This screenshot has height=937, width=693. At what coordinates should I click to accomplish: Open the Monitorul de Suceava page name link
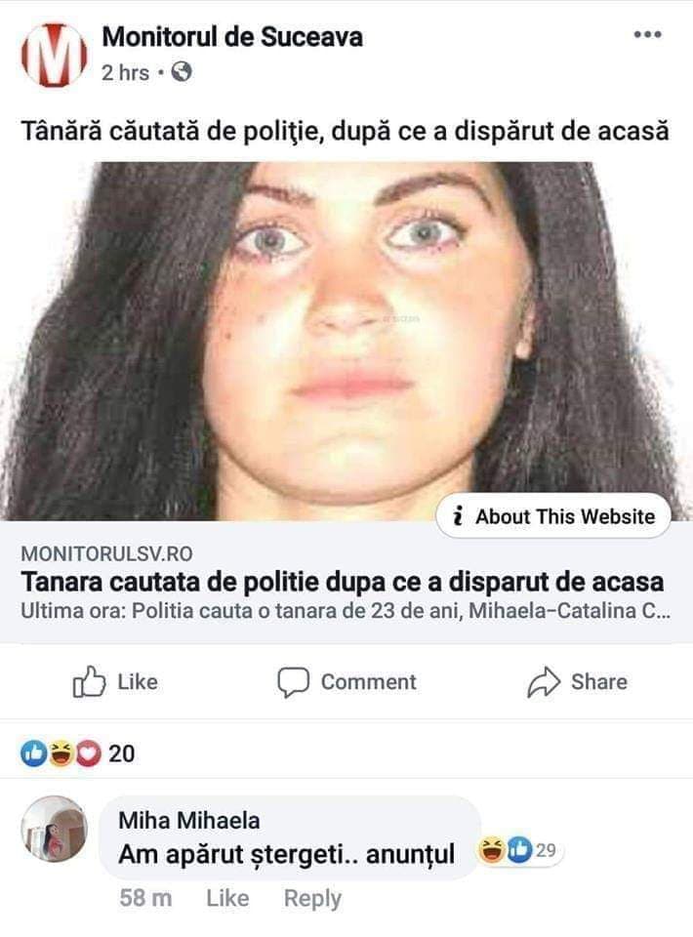click(232, 37)
